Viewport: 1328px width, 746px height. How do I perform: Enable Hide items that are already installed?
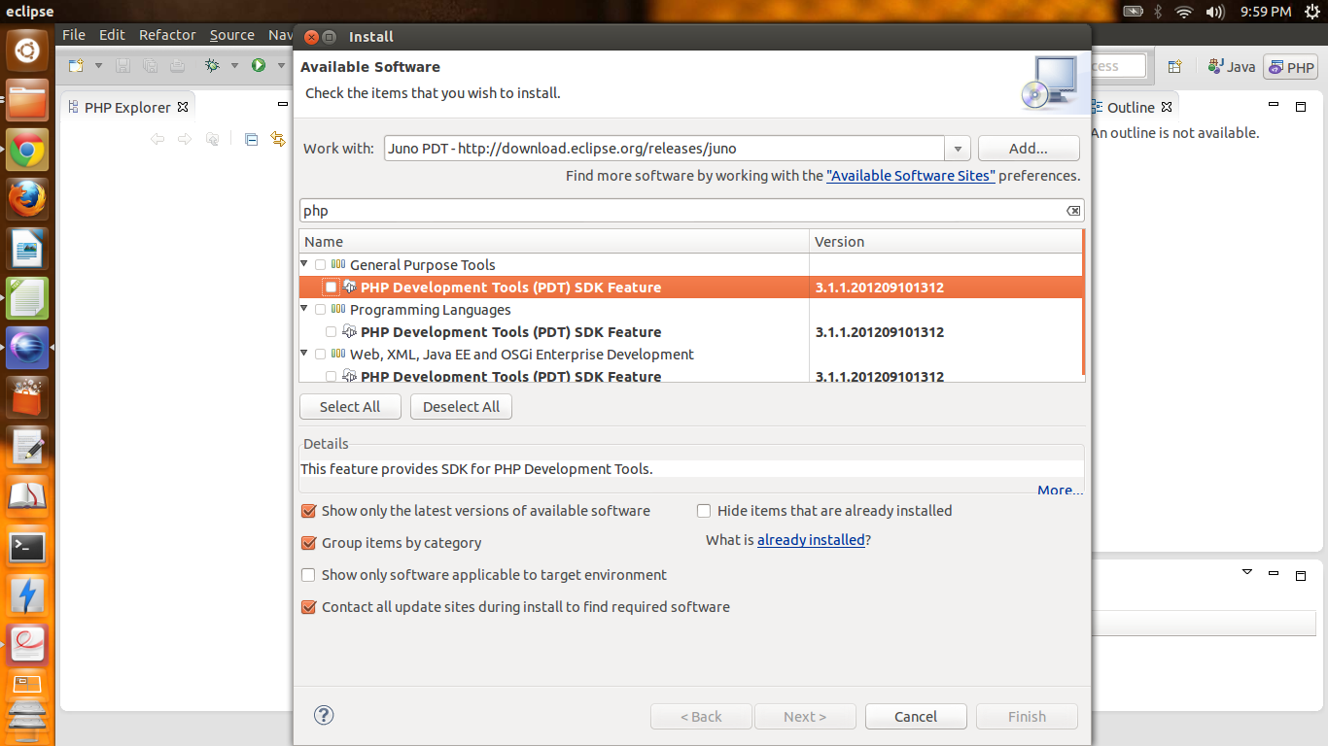[x=704, y=511]
